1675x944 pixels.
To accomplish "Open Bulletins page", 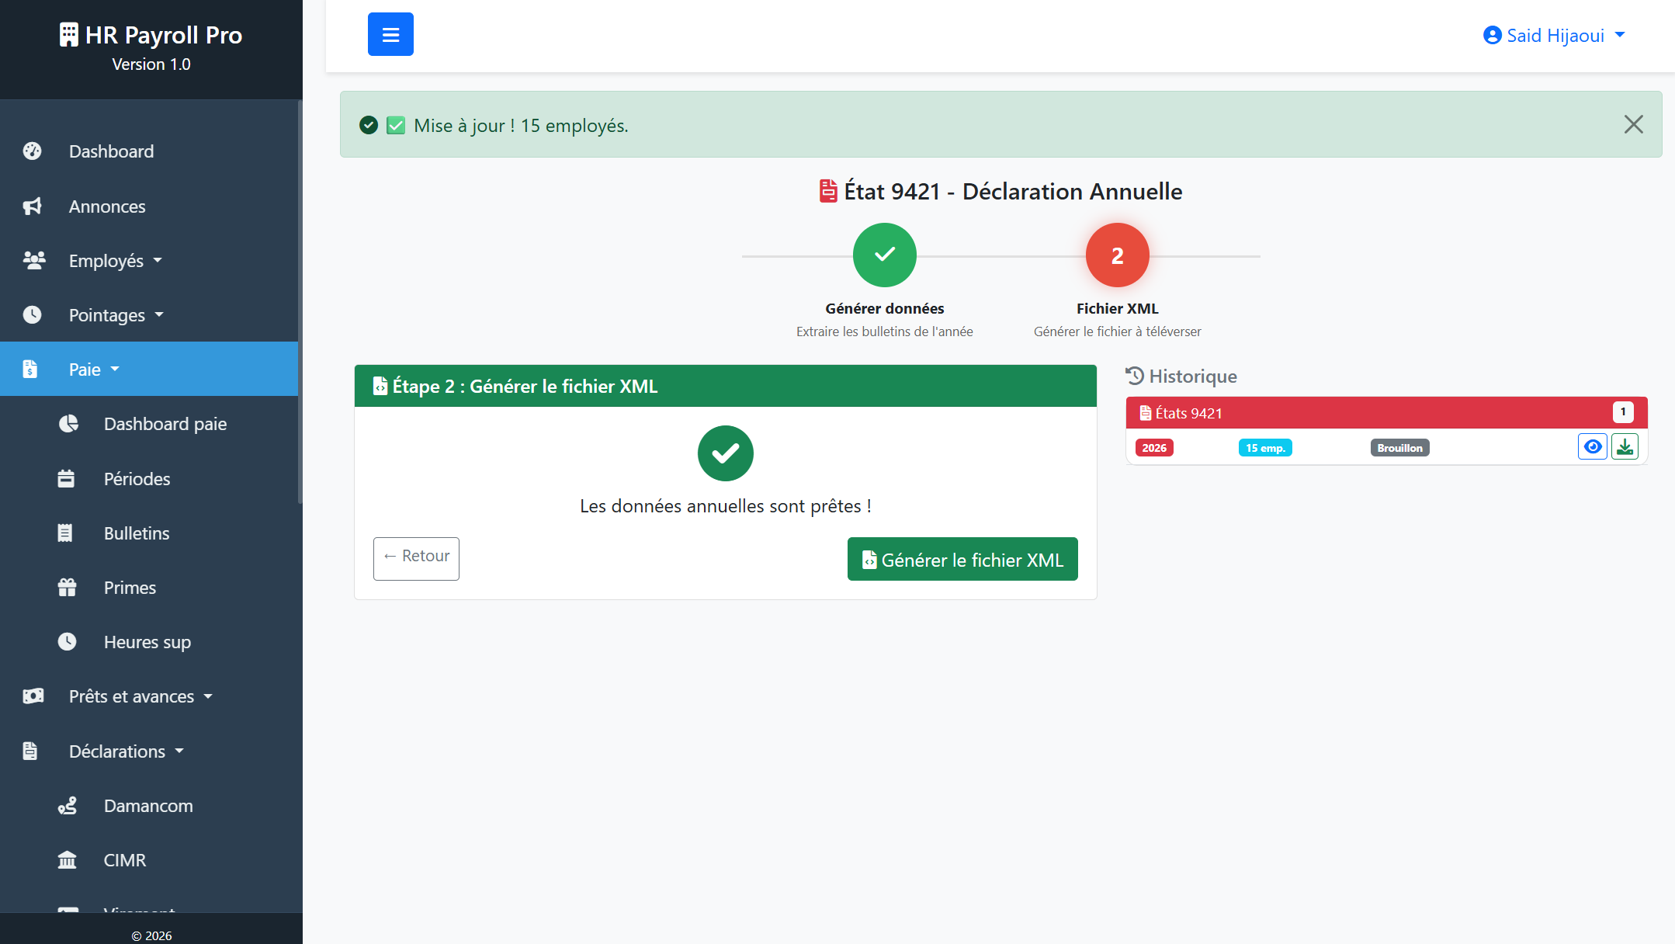I will coord(137,533).
